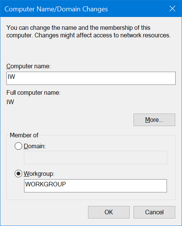The height and width of the screenshot is (226, 182).
Task: Click the Workgroup text field containing WORKGROUP
Action: point(96,186)
